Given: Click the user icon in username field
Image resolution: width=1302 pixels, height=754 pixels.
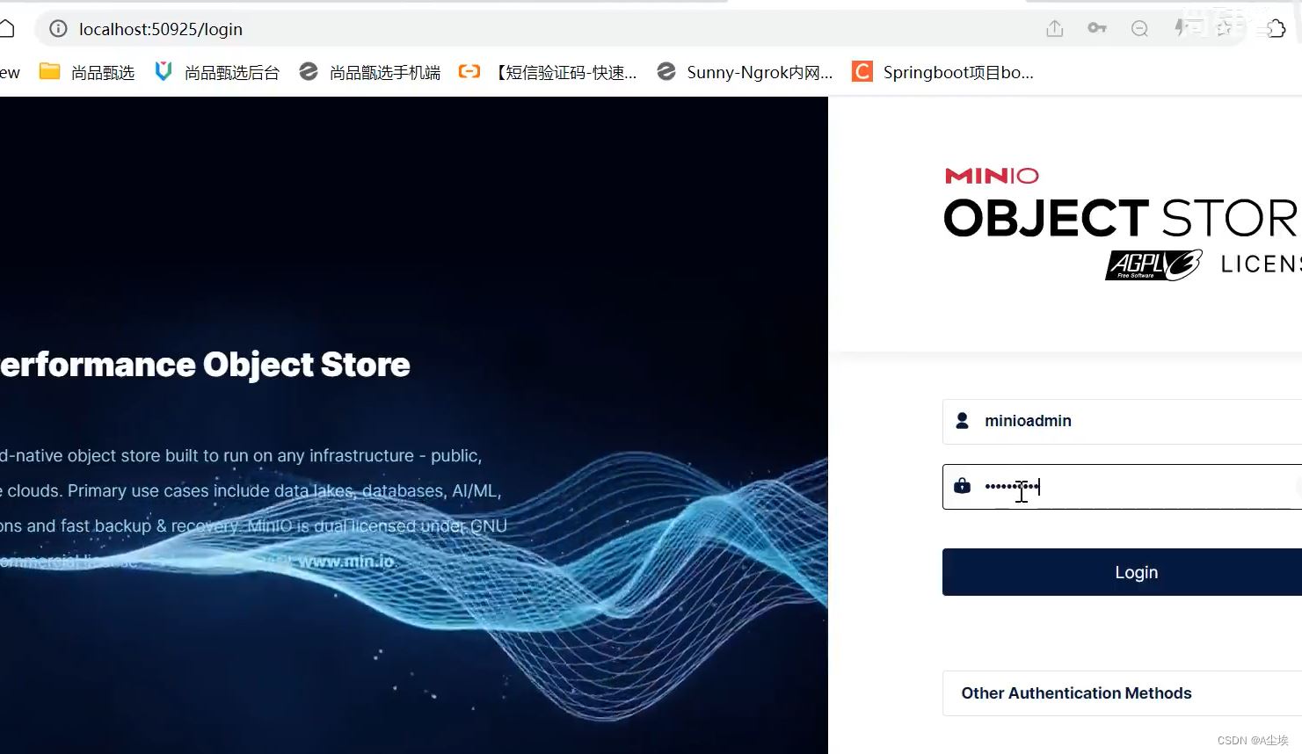Looking at the screenshot, I should point(962,421).
